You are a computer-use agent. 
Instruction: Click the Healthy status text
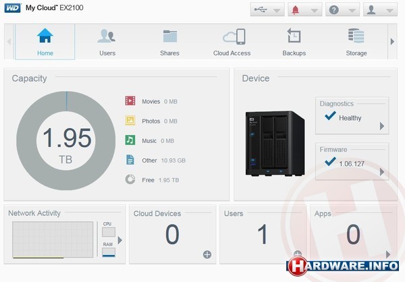click(350, 118)
